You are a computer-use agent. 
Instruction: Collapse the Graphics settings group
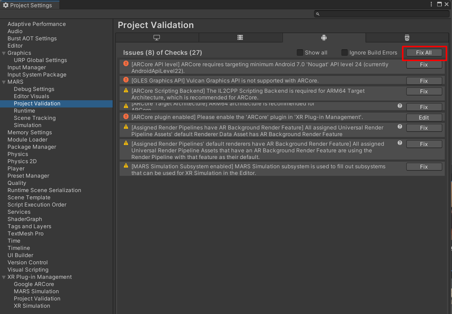[4, 53]
